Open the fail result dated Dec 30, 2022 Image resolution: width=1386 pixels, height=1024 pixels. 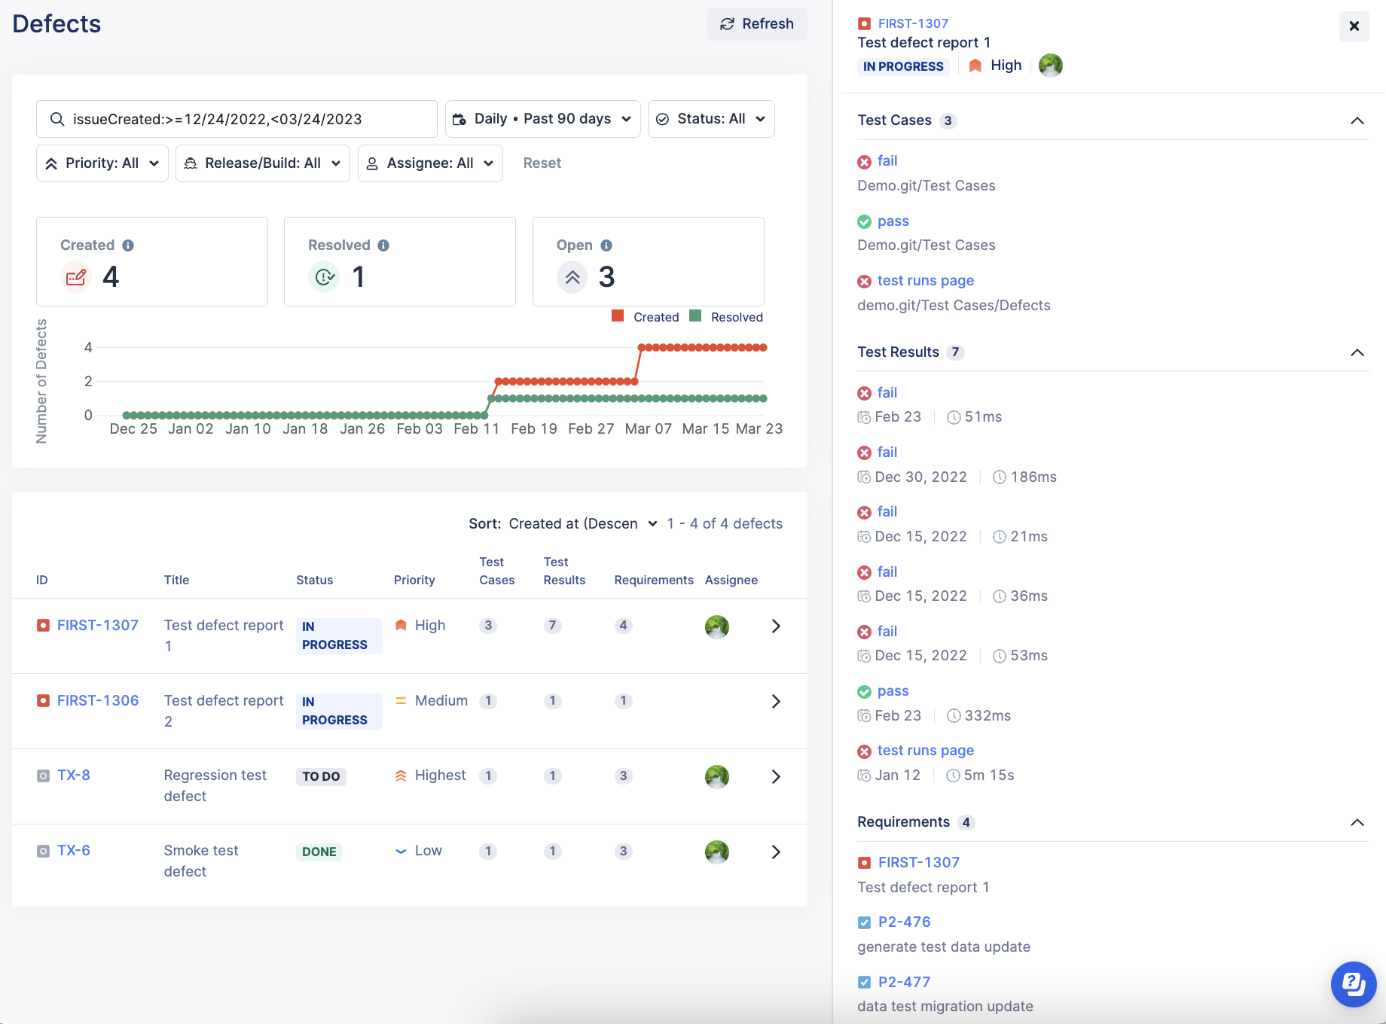coord(887,453)
